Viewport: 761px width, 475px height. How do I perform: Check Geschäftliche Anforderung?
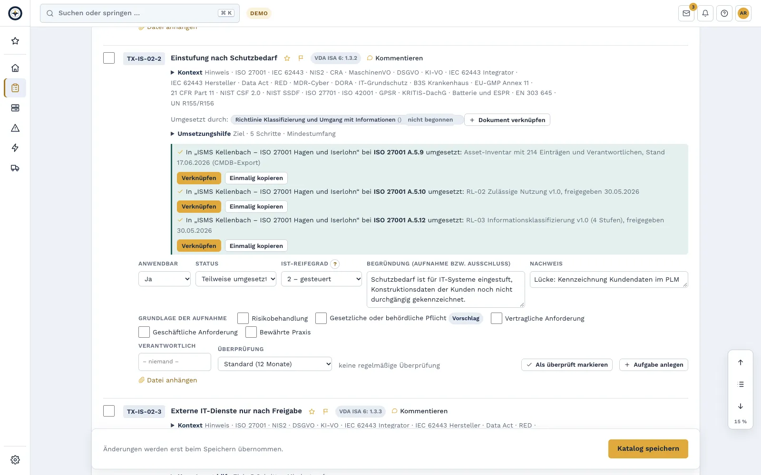[144, 332]
